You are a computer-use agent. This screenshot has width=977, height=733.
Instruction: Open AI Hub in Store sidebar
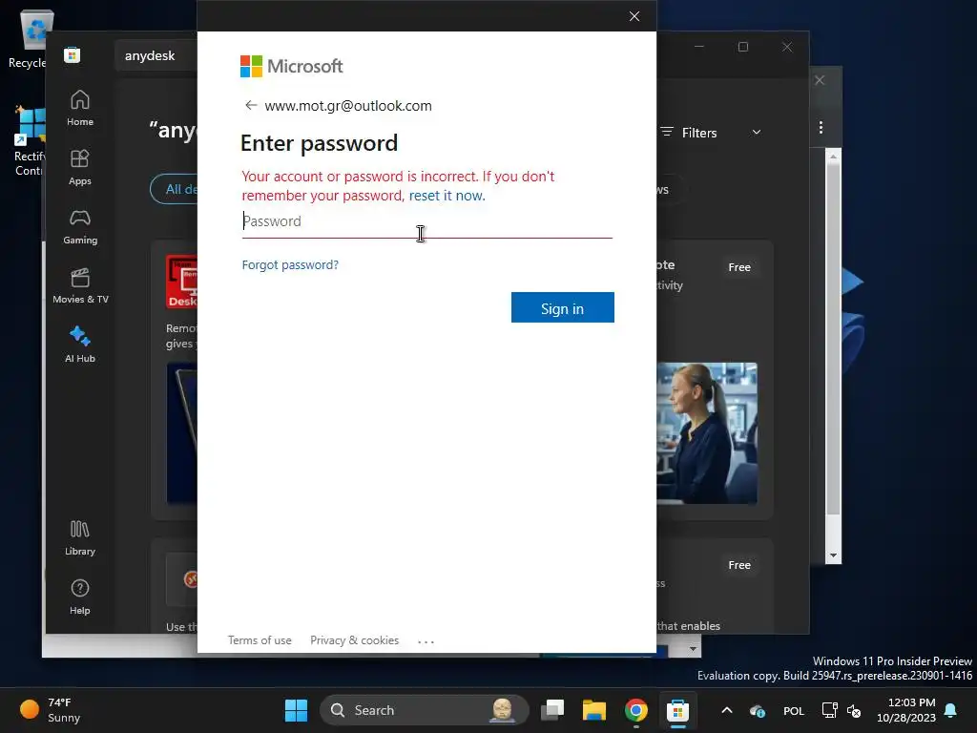[x=80, y=345]
